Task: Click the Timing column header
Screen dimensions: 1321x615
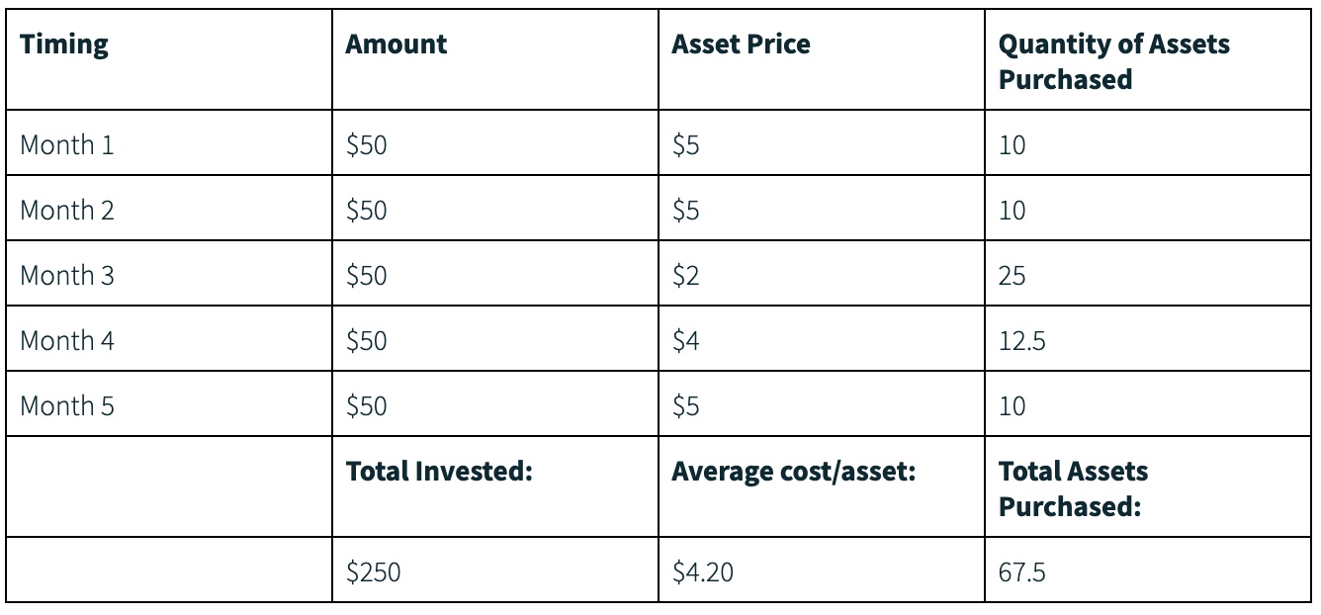Action: 64,44
